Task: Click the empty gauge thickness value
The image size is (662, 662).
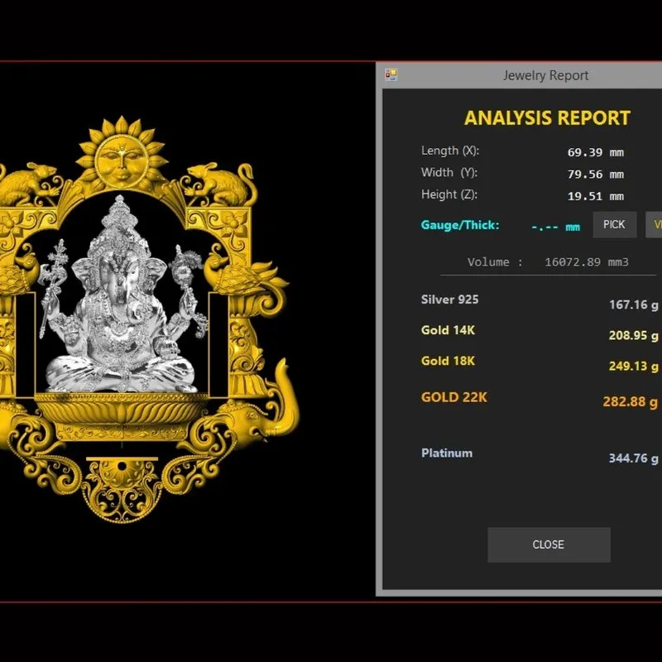Action: coord(555,227)
